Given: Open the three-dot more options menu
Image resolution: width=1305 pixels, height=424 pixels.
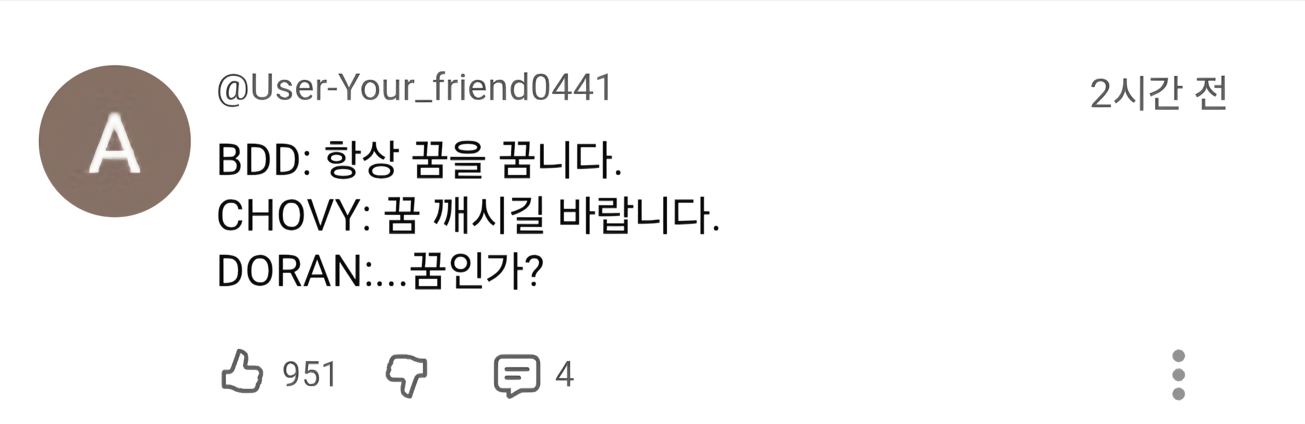Looking at the screenshot, I should (1178, 375).
